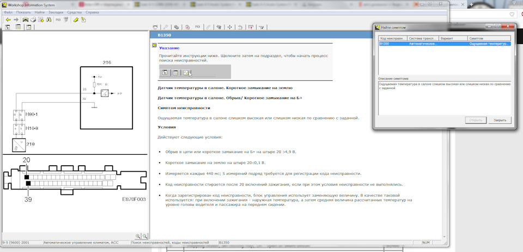This screenshot has width=523, height=252.
Task: Click the Симптом неисправности heading
Action: click(184, 108)
